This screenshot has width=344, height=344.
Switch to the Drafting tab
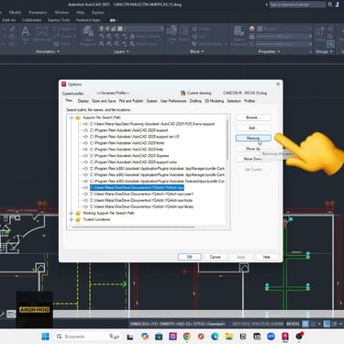[195, 101]
